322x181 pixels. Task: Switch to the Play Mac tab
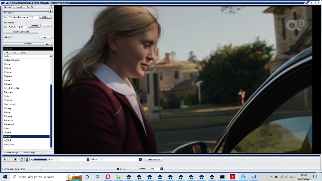(x=8, y=7)
